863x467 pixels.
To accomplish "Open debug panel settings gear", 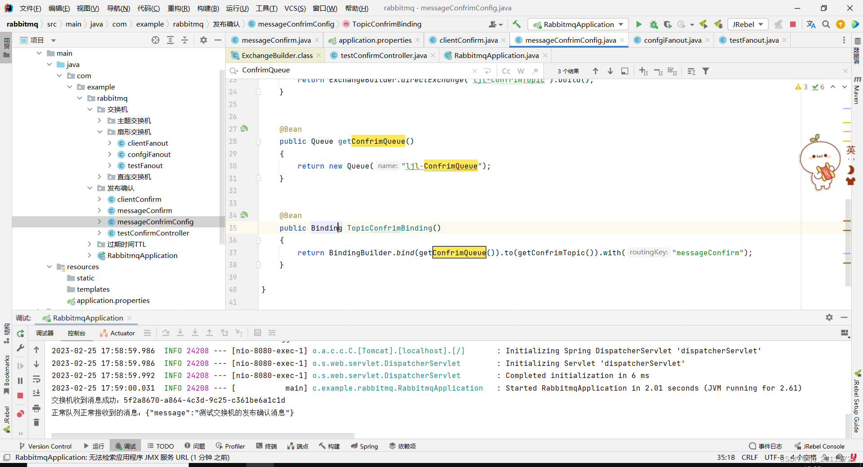I will [x=829, y=317].
